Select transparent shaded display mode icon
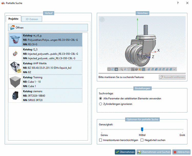 click(113, 69)
